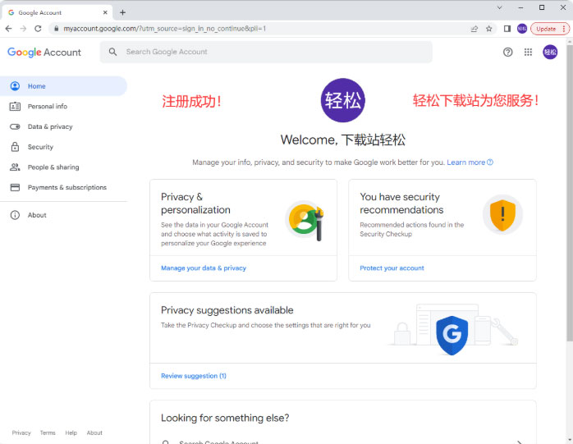
Task: Click the blue Google shield illustration
Action: click(x=452, y=335)
